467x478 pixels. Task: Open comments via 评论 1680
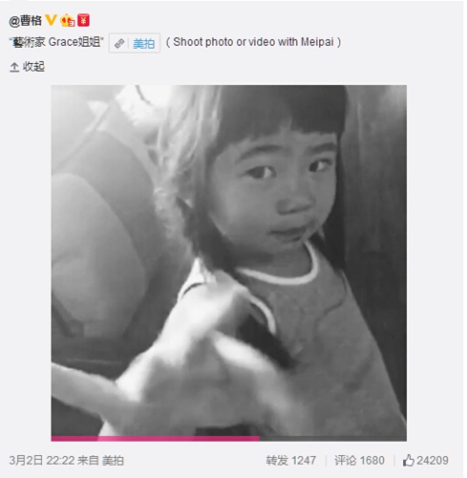[359, 461]
